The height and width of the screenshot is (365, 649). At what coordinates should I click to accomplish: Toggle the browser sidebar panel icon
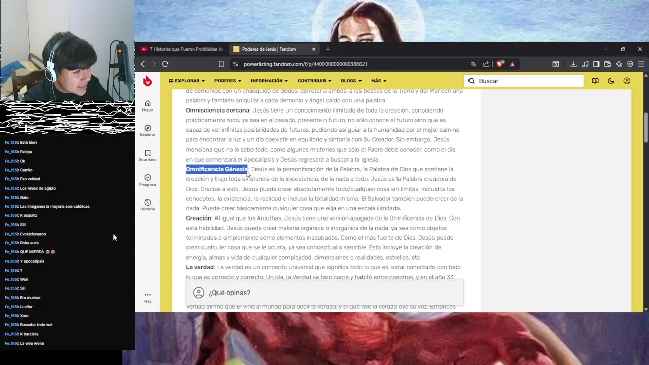pyautogui.click(x=596, y=64)
